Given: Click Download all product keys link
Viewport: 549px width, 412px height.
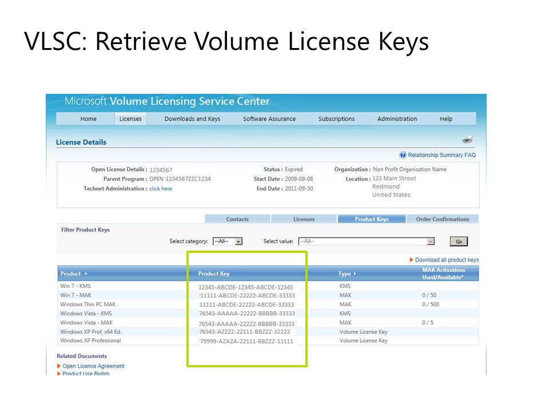Looking at the screenshot, I should tap(447, 260).
